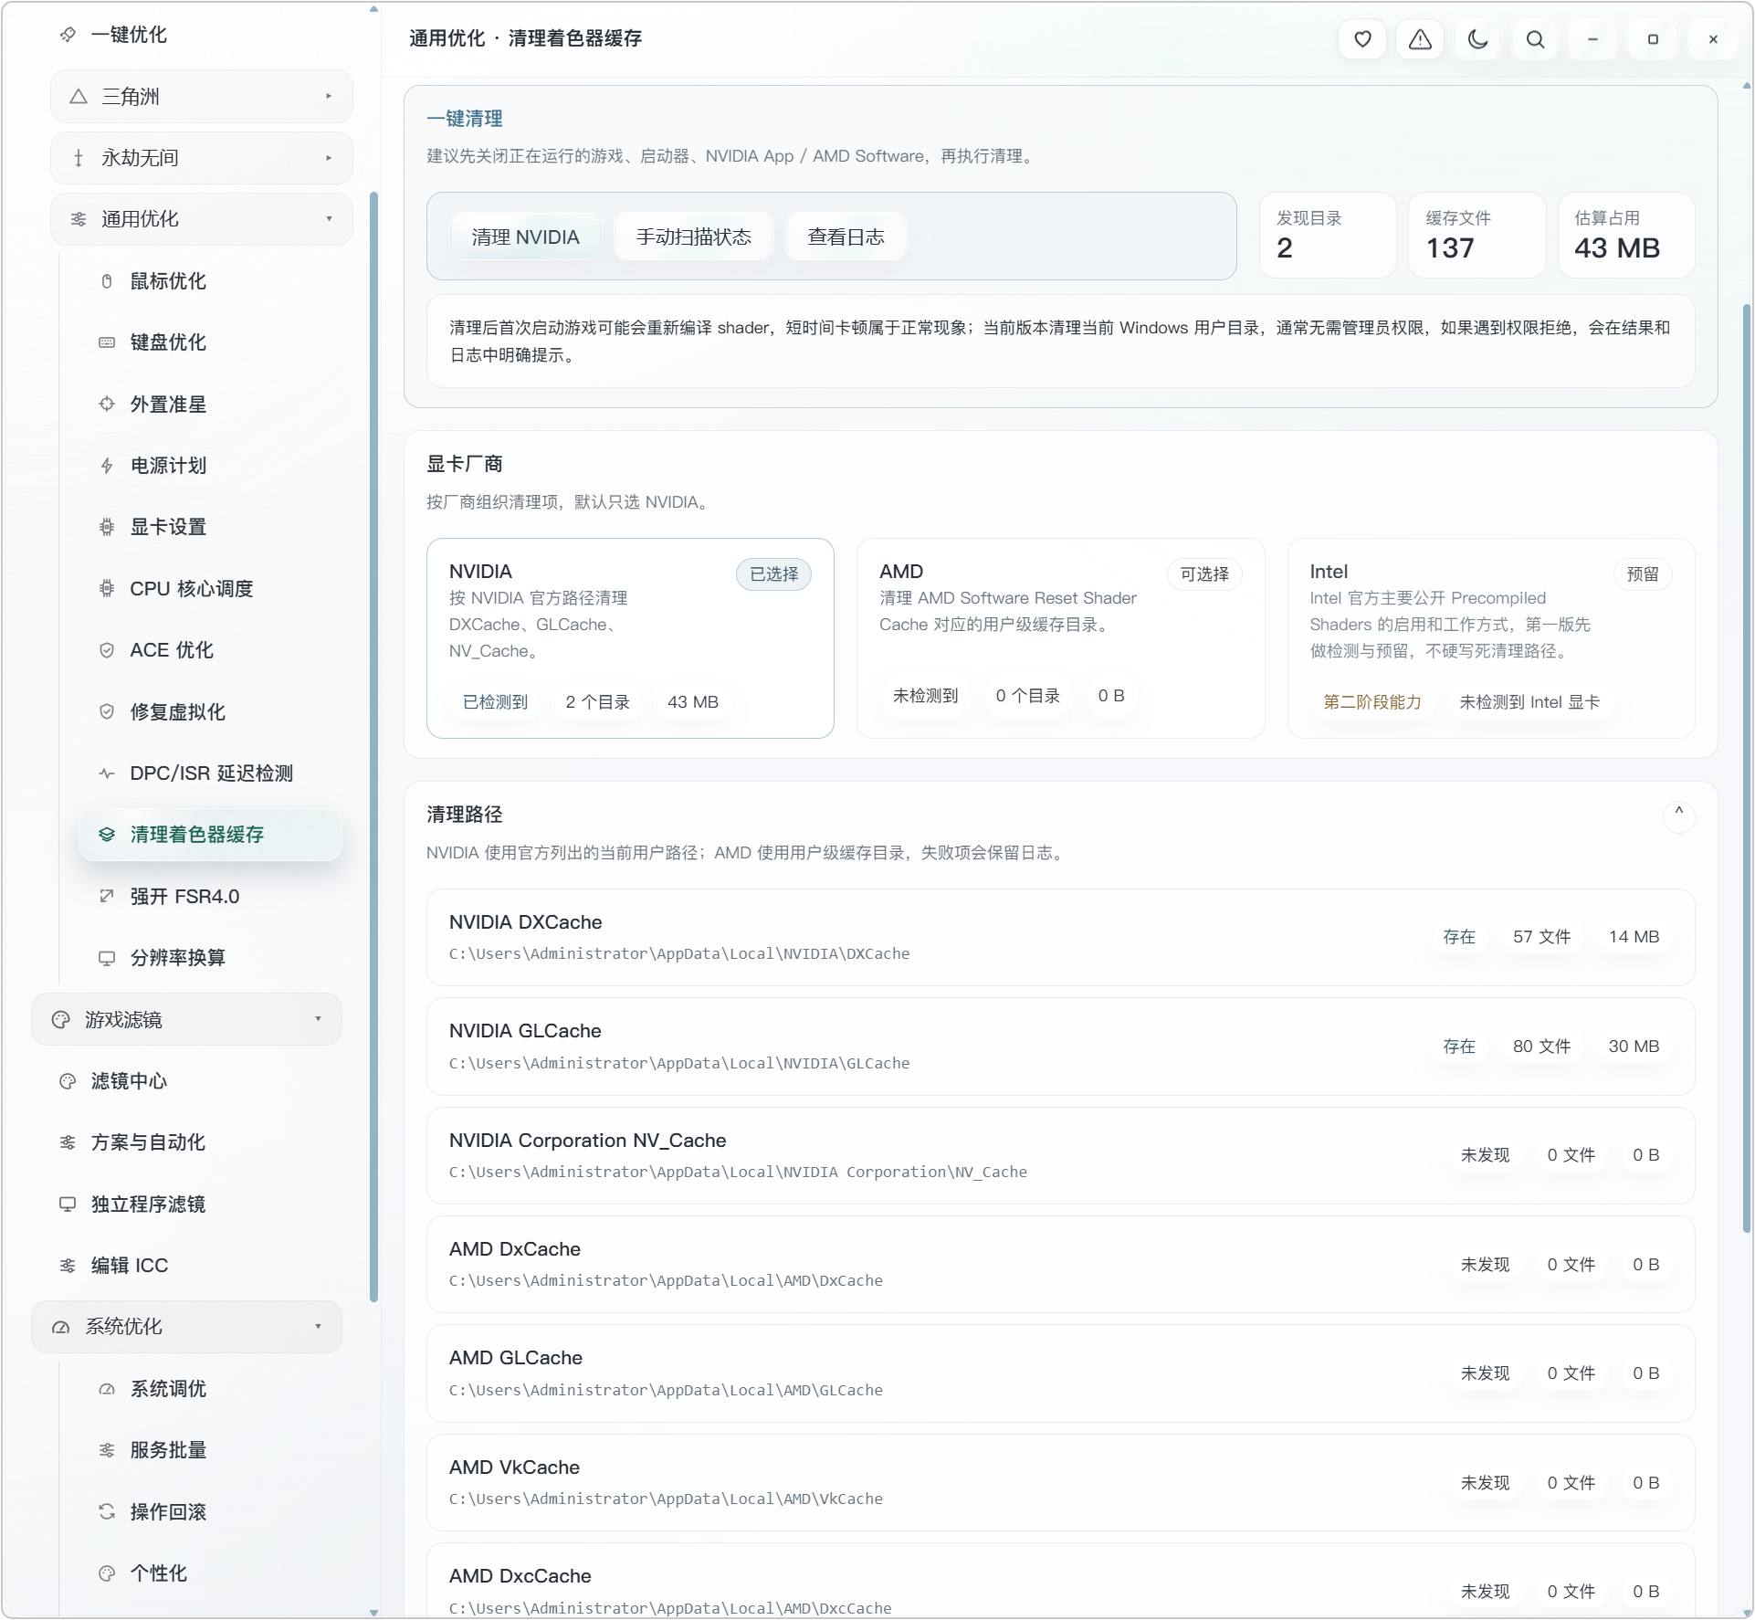
Task: Go to 电源计划 page
Action: tap(210, 466)
